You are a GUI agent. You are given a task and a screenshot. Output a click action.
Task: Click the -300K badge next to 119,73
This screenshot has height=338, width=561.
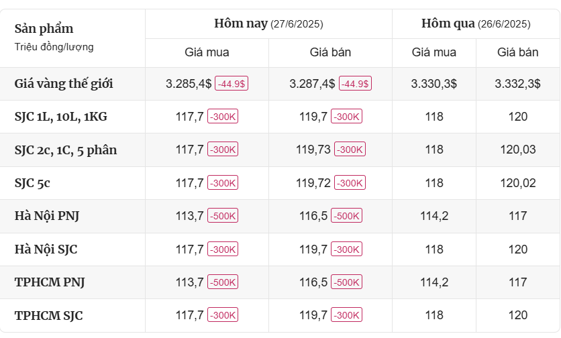(x=350, y=150)
